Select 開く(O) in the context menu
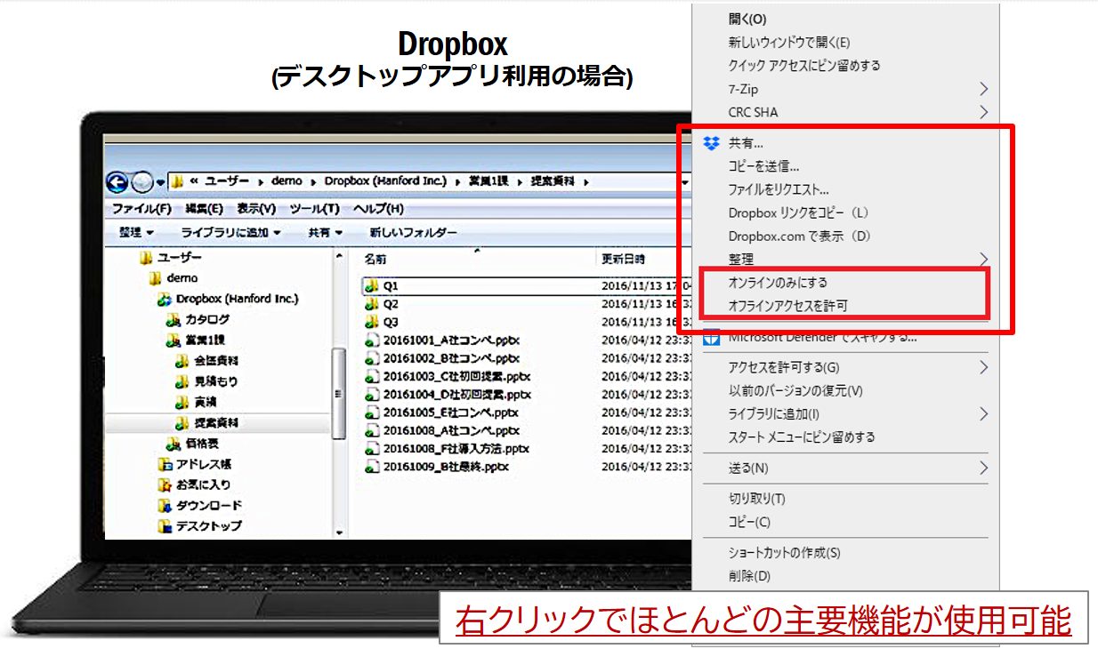The width and height of the screenshot is (1098, 649). coord(747,19)
